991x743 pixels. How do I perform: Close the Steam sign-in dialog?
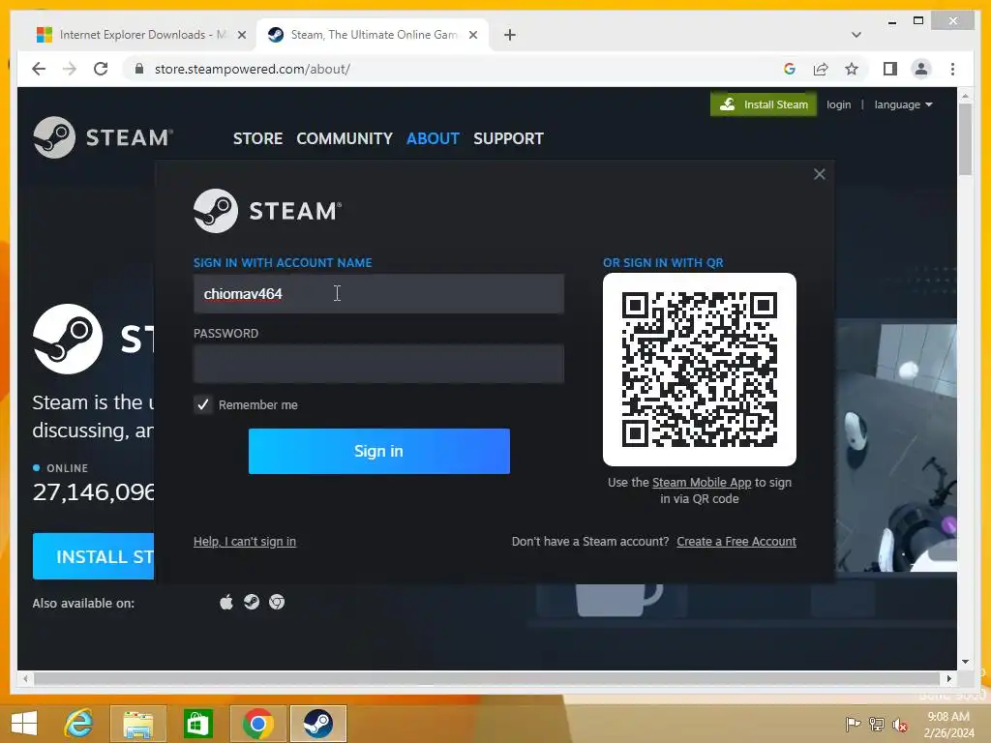819,174
